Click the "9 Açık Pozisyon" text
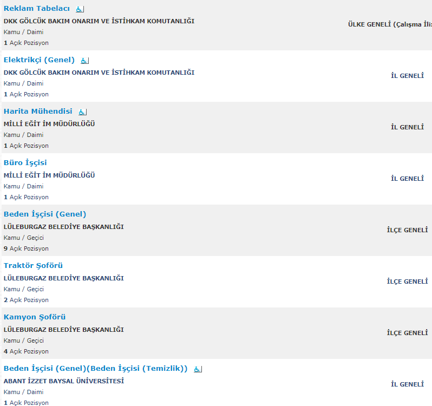Screen dimensions: 432x406 (26, 248)
